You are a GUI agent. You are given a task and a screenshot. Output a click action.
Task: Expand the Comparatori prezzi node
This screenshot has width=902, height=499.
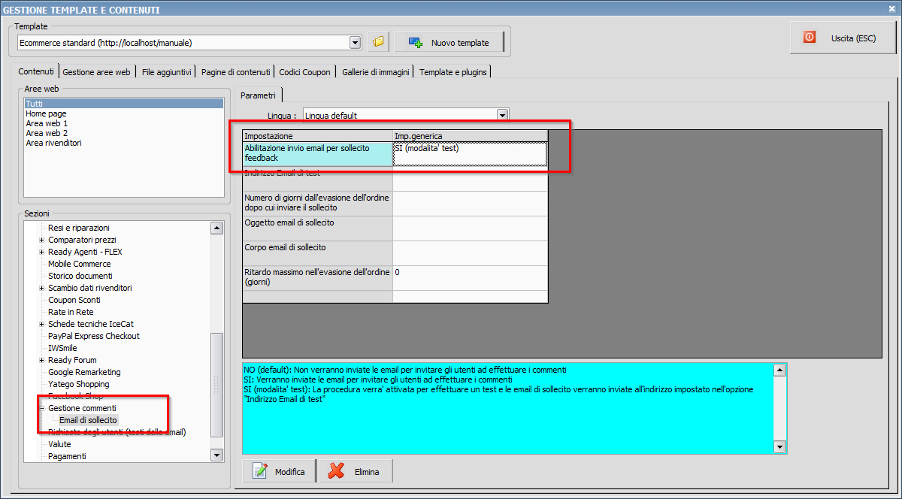click(x=41, y=240)
